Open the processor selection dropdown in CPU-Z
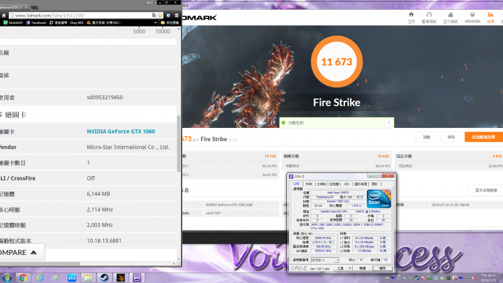The height and width of the screenshot is (283, 503). 325,260
